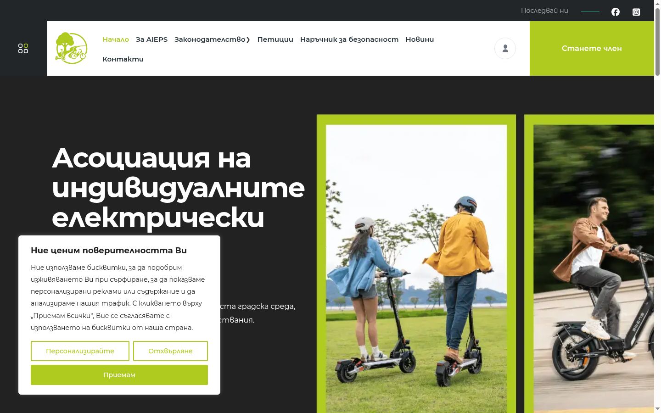Click the page vertical scrollbar thumb

point(657,41)
